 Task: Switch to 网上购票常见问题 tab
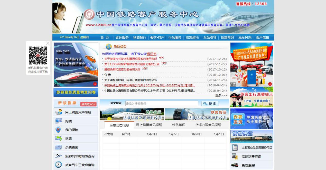coord(149,125)
